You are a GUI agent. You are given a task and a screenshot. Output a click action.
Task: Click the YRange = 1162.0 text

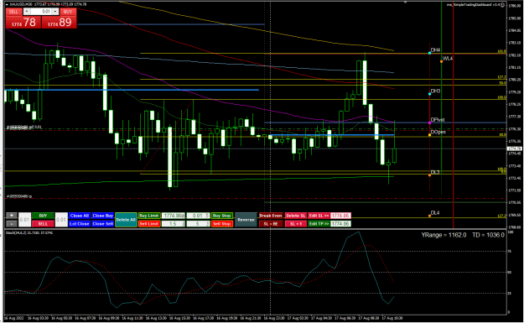click(x=444, y=235)
